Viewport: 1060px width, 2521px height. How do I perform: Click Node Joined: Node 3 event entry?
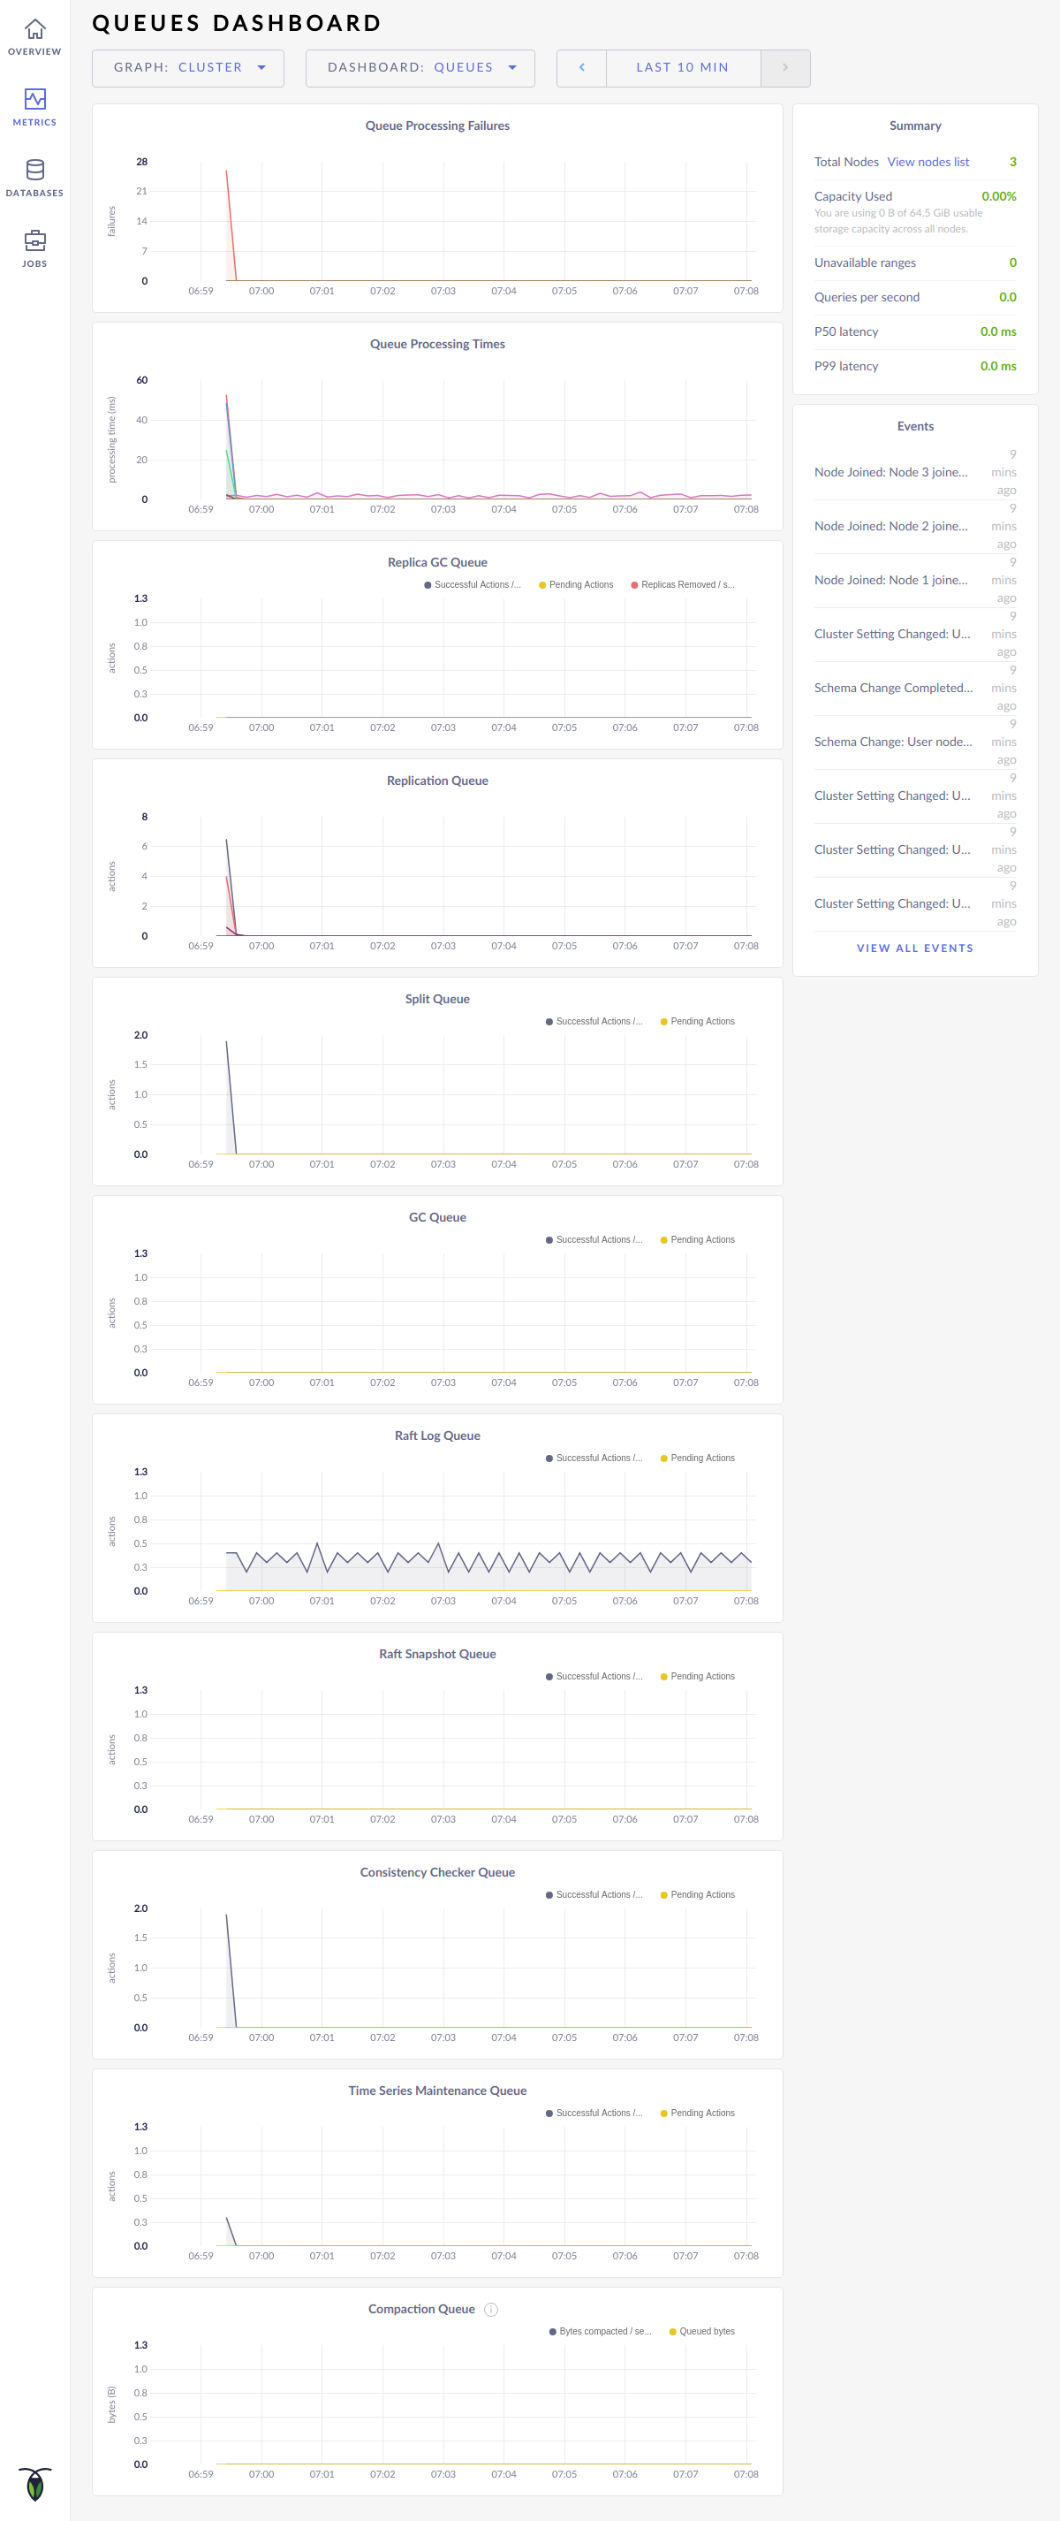[x=890, y=473]
